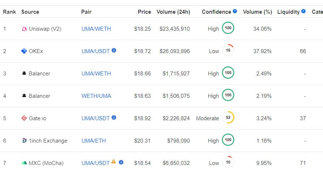Click OKEx low confidence score circle 16
Viewport: 323px width, 170px height.
(228, 51)
